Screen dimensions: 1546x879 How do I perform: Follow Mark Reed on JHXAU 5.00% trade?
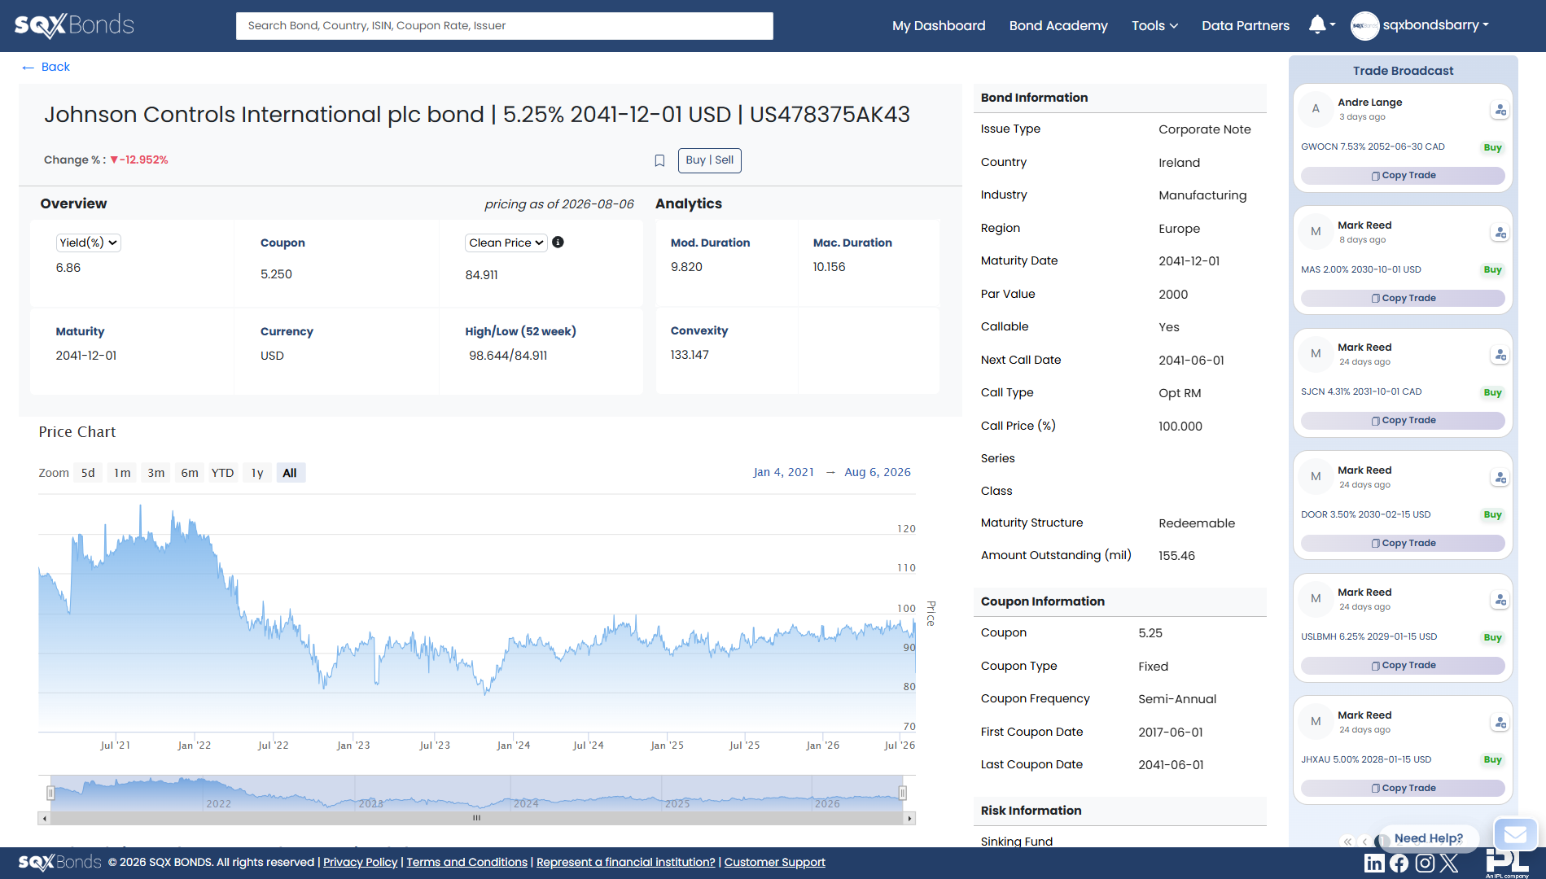click(x=1500, y=723)
